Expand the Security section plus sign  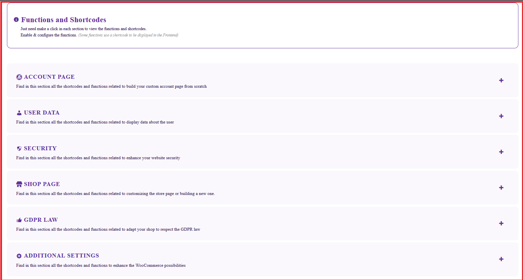click(501, 152)
